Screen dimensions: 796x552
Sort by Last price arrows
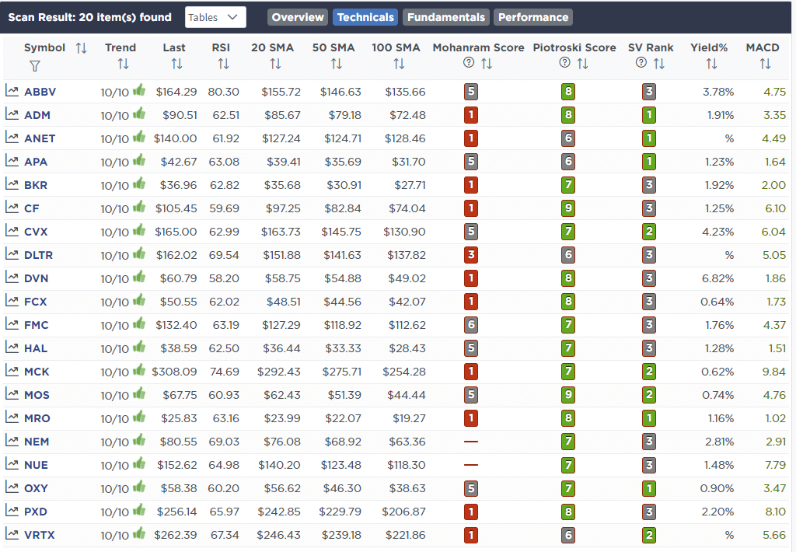coord(176,64)
